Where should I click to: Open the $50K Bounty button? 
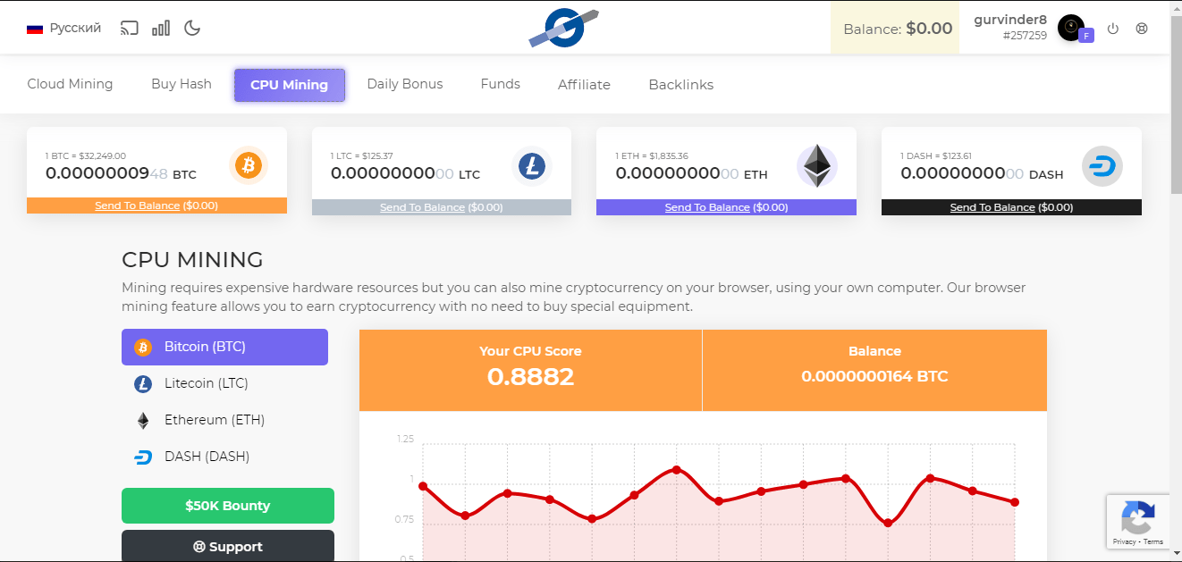point(228,506)
